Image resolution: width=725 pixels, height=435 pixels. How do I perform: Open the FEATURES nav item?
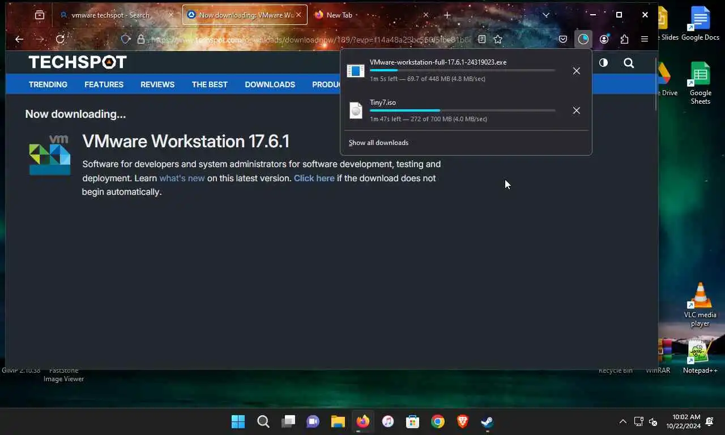coord(104,84)
